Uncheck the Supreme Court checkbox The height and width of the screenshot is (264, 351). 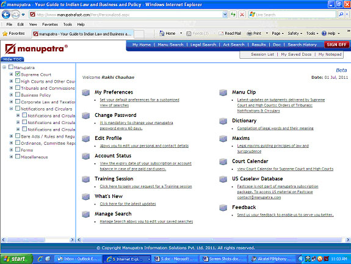pyautogui.click(x=18, y=74)
